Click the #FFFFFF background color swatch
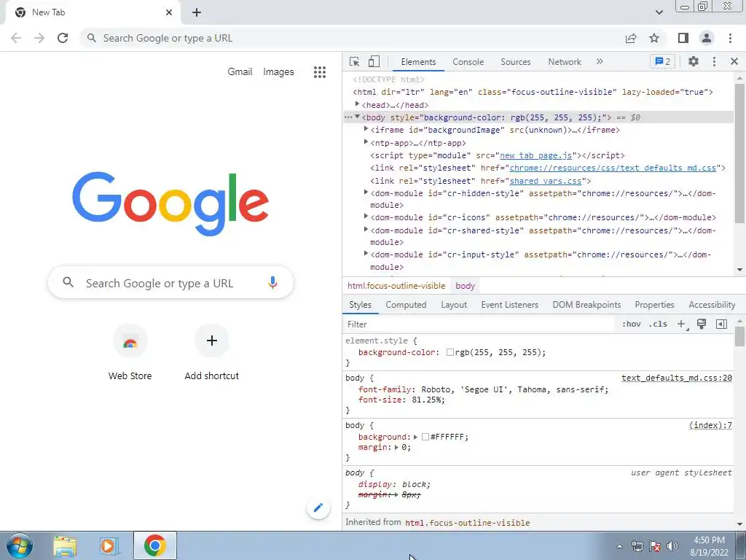 tap(425, 437)
